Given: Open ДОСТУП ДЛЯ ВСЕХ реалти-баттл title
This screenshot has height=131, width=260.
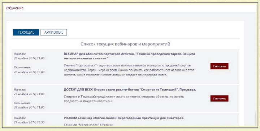Looking at the screenshot, I should (x=130, y=90).
